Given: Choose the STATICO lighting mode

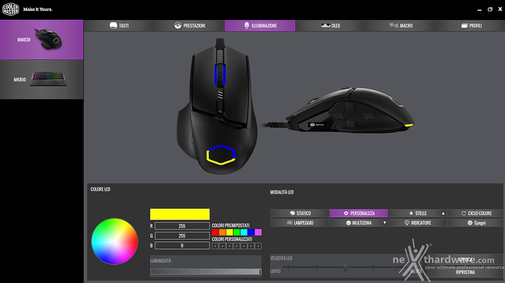Looking at the screenshot, I should [x=300, y=213].
